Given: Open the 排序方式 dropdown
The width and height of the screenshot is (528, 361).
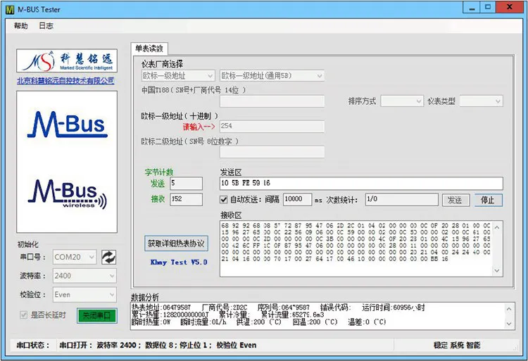Looking at the screenshot, I should click(402, 101).
